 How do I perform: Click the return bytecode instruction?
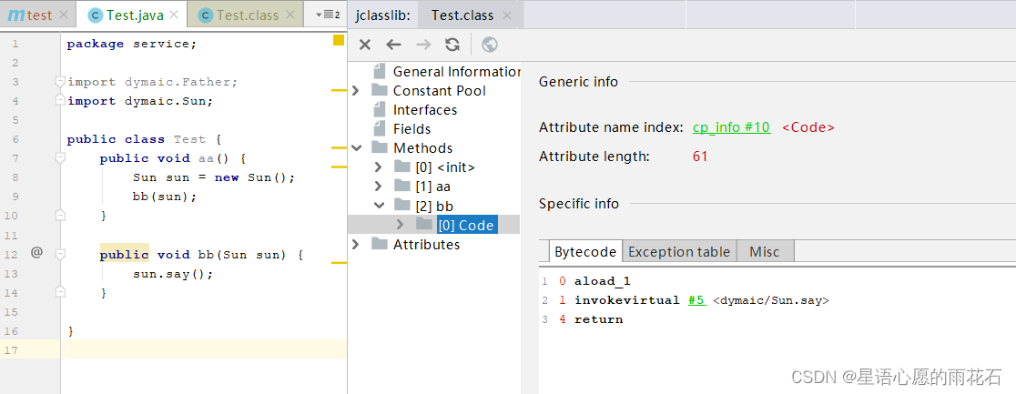coord(599,318)
